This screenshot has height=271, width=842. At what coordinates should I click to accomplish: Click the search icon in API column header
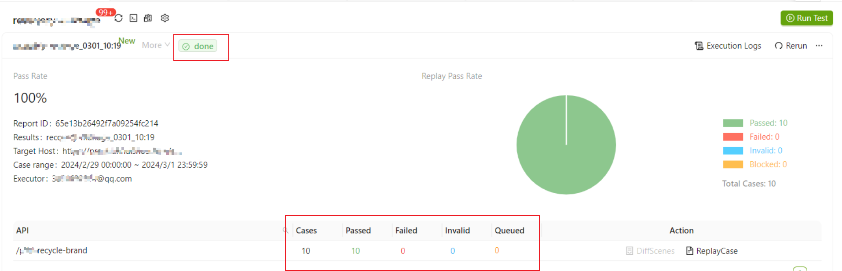tap(285, 230)
